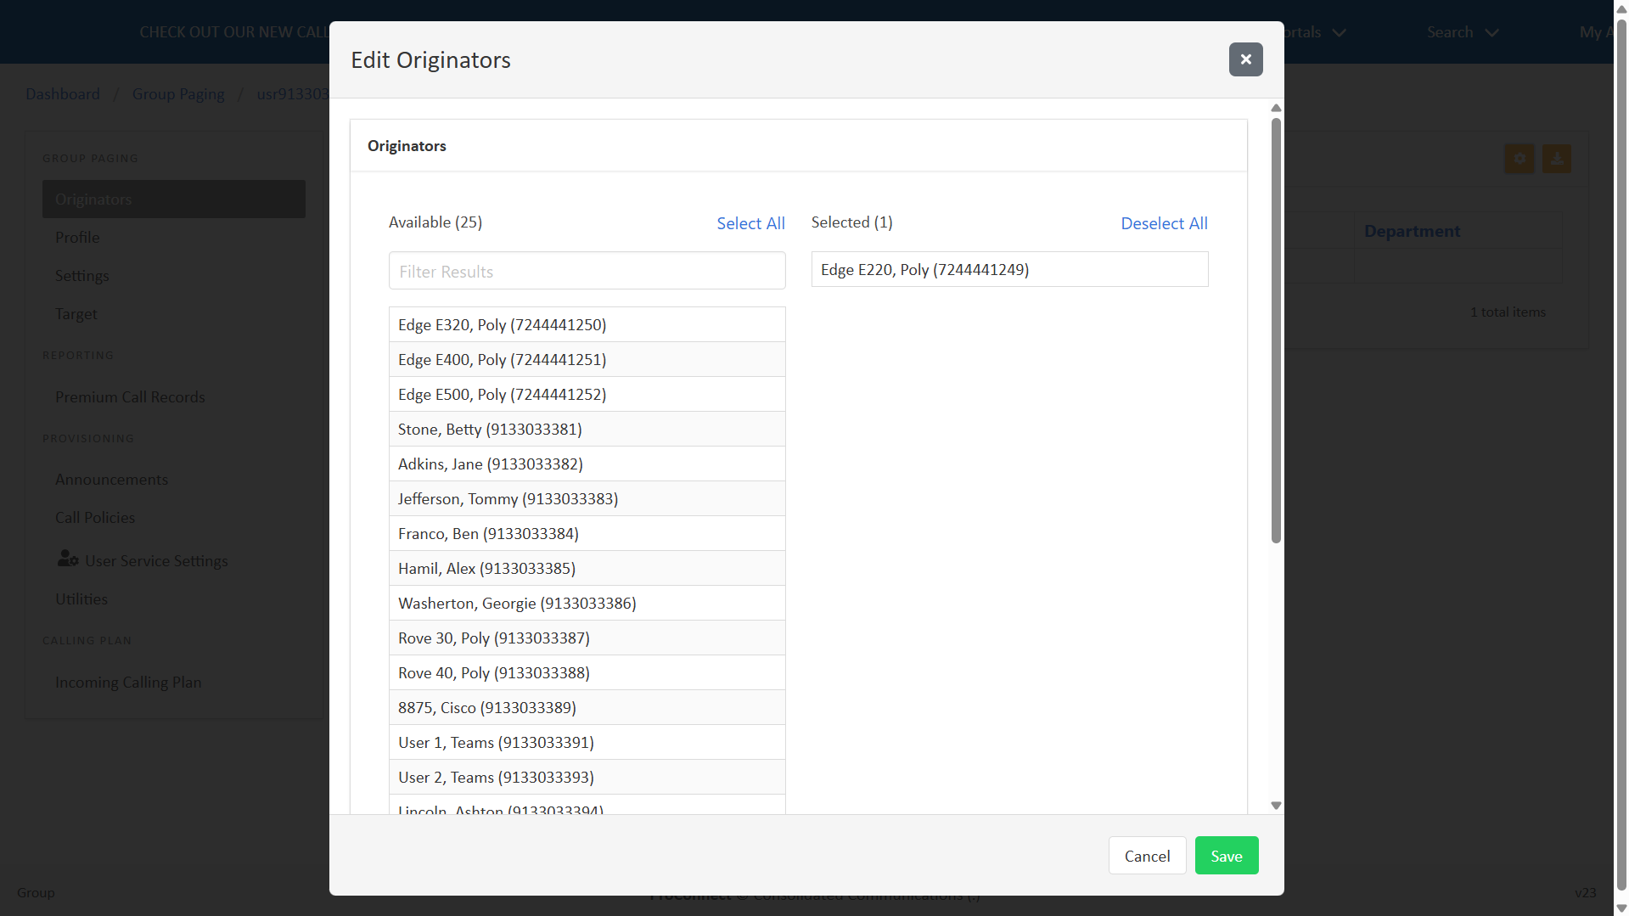Click the User Service Settings icon
1629x916 pixels.
point(68,559)
